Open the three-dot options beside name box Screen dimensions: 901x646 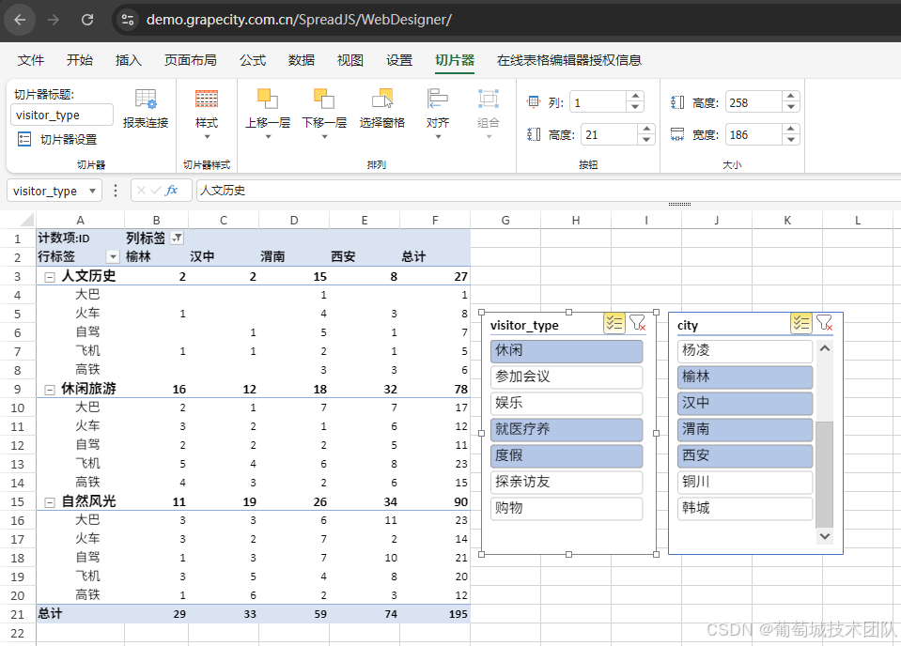116,190
